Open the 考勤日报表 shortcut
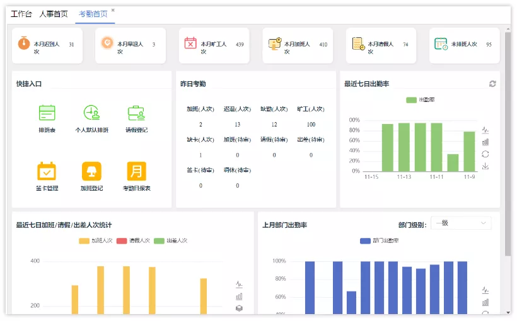Viewport: 517px width, 321px height. click(137, 176)
